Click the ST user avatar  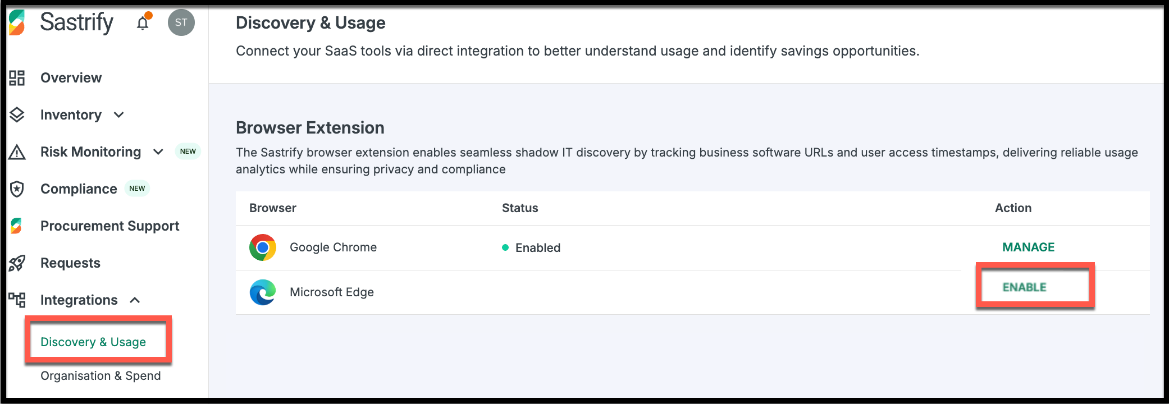tap(181, 22)
